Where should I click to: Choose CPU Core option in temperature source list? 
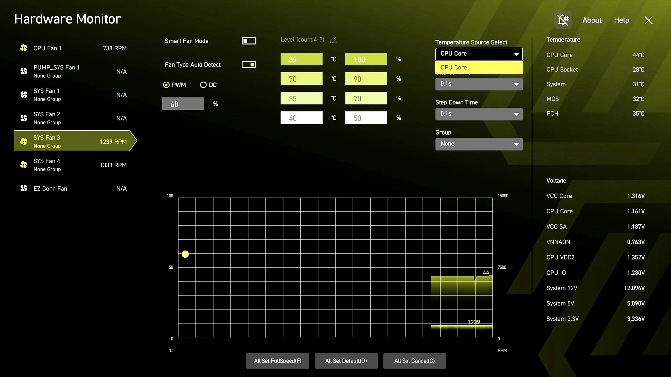coord(479,67)
